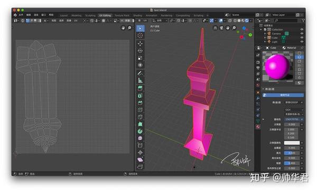
Task: Click the green Y axis gizmo ball
Action: point(250,35)
